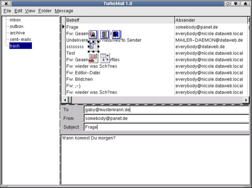Select the Fw: Editor-Datei message
The width and height of the screenshot is (252, 188).
click(x=120, y=73)
